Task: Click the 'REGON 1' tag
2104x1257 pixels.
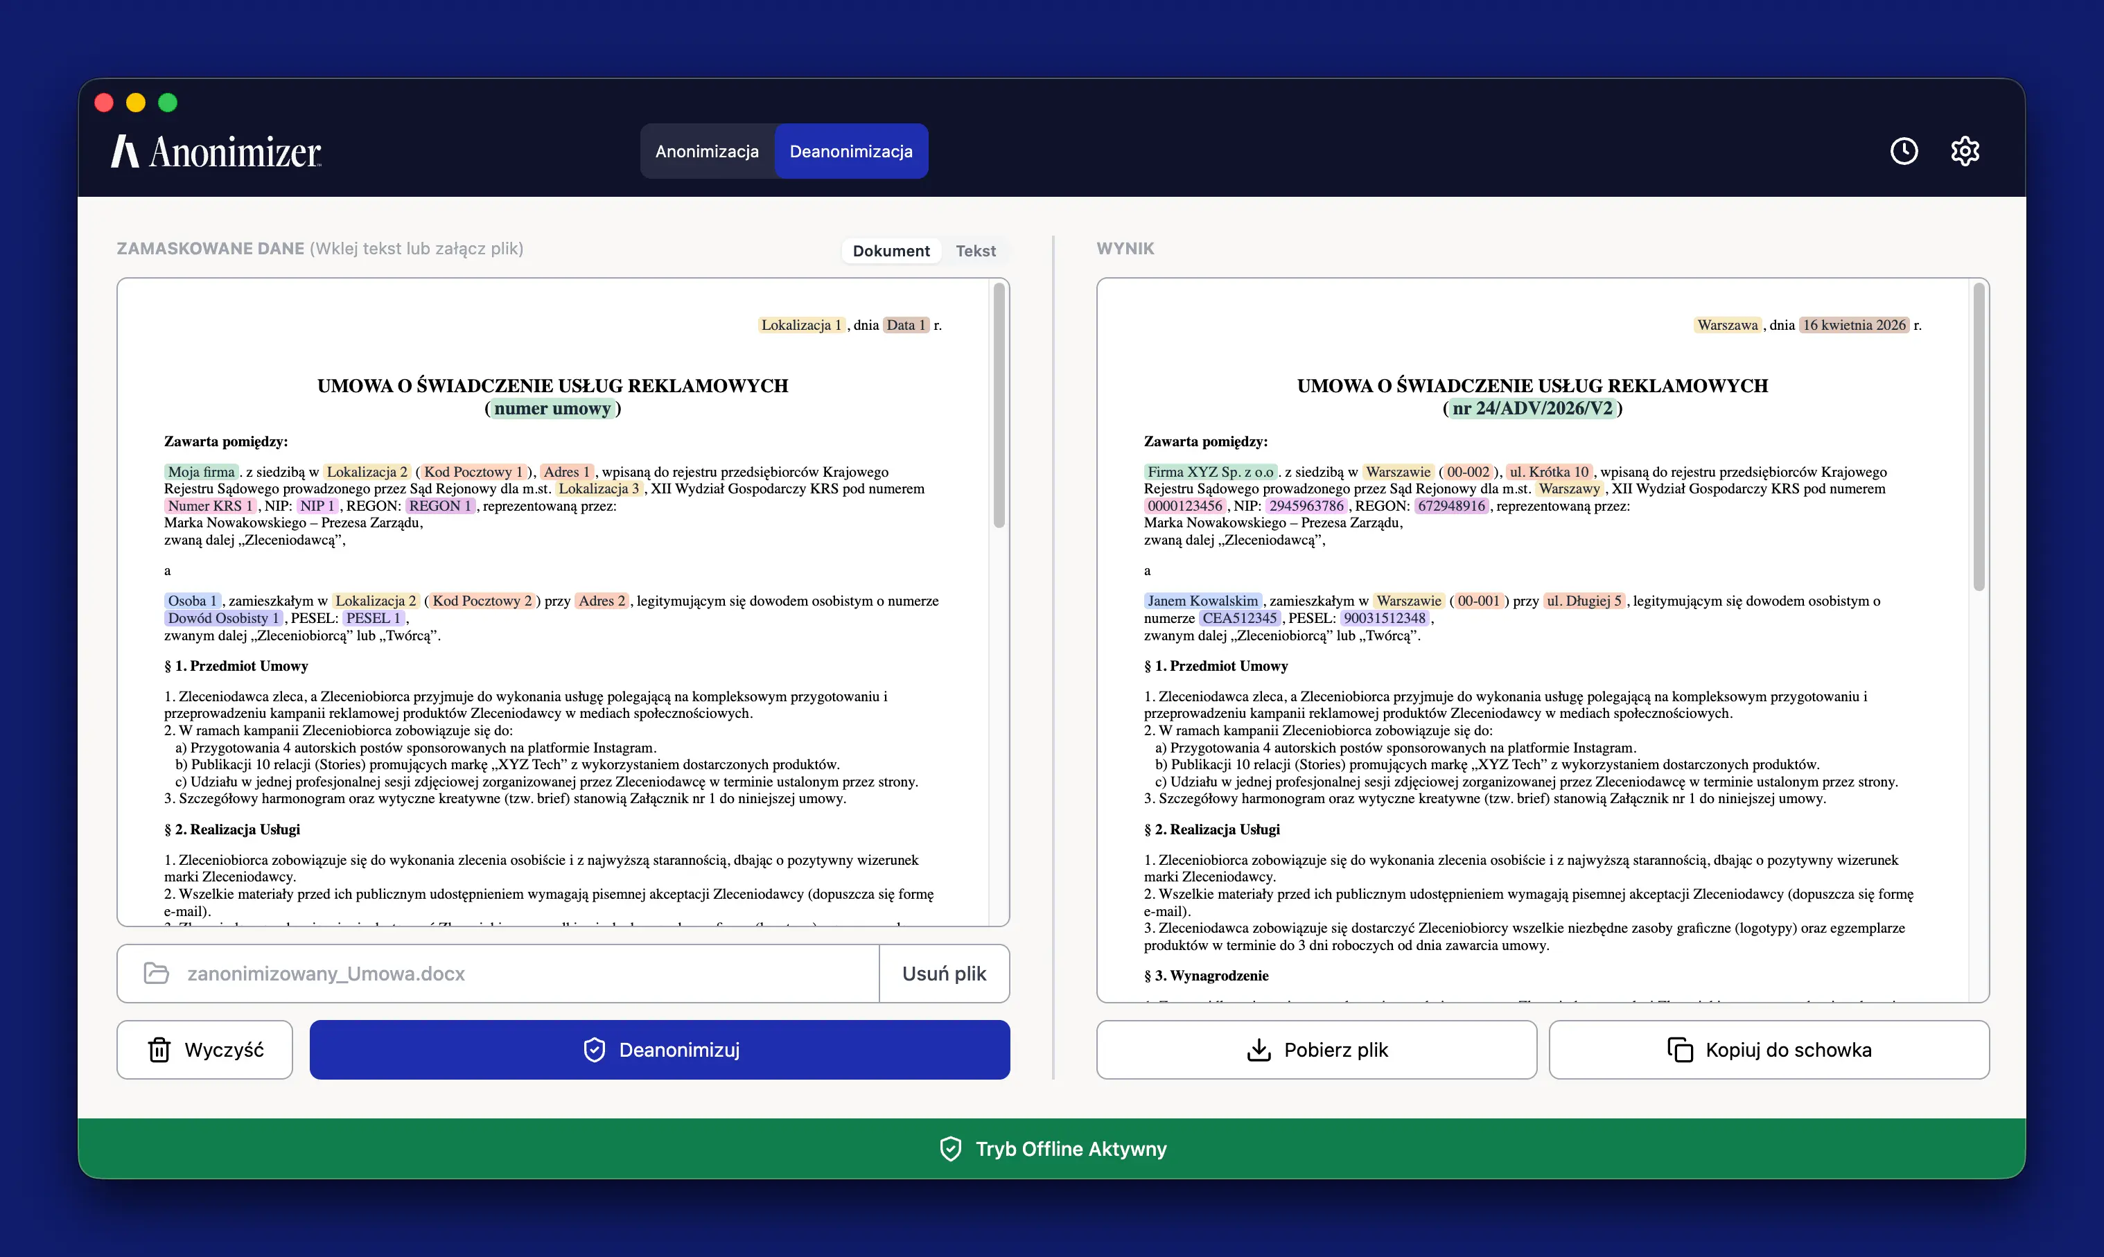Action: click(x=441, y=506)
